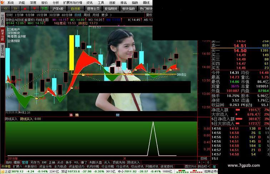Click the red up triangle button

point(25,9)
